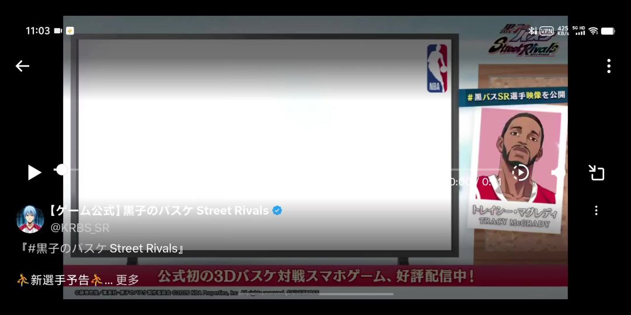Click the blue verified badge
The width and height of the screenshot is (631, 315).
pos(277,211)
